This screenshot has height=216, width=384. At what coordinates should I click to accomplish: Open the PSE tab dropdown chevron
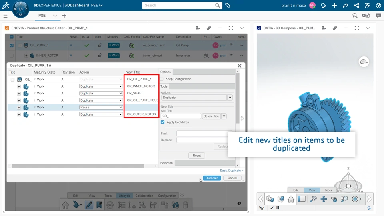[x=55, y=16]
